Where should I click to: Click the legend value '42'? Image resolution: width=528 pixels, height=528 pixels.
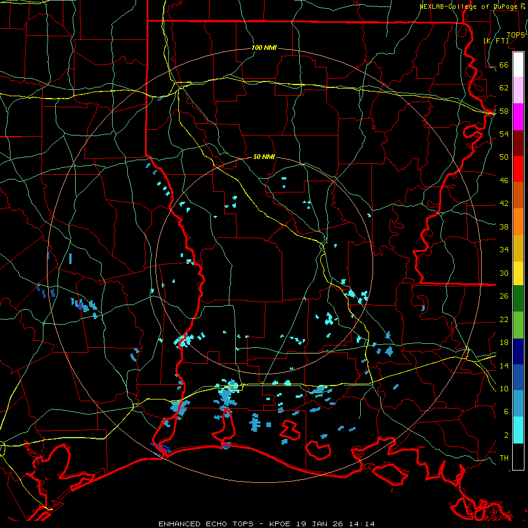[x=504, y=204]
